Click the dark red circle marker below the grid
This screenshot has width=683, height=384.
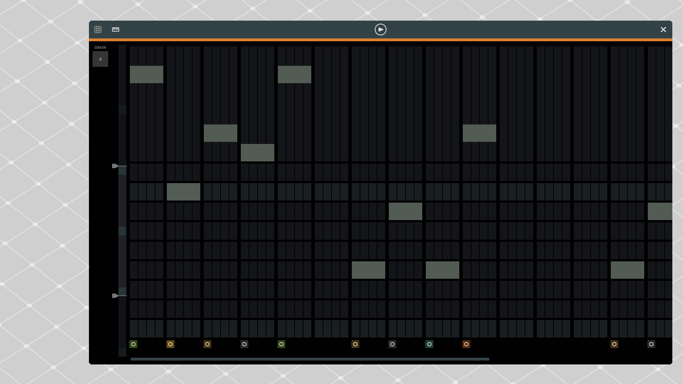[466, 344]
